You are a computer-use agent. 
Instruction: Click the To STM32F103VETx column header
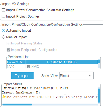coord(62,62)
